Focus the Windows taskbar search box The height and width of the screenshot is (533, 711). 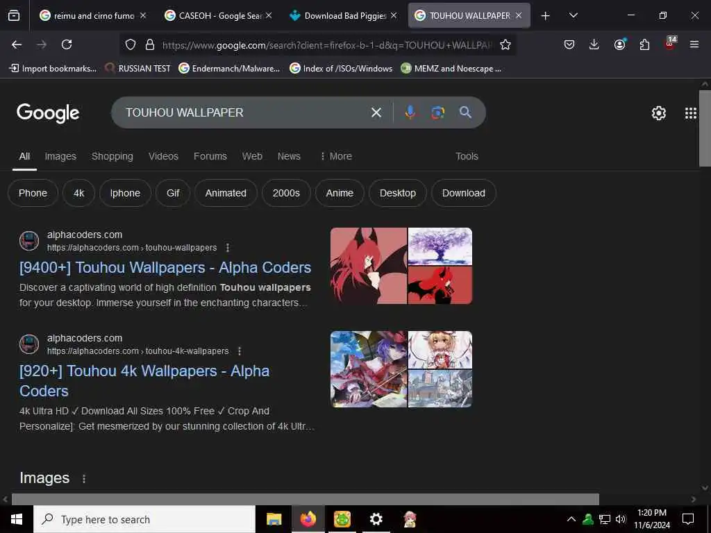(x=144, y=519)
